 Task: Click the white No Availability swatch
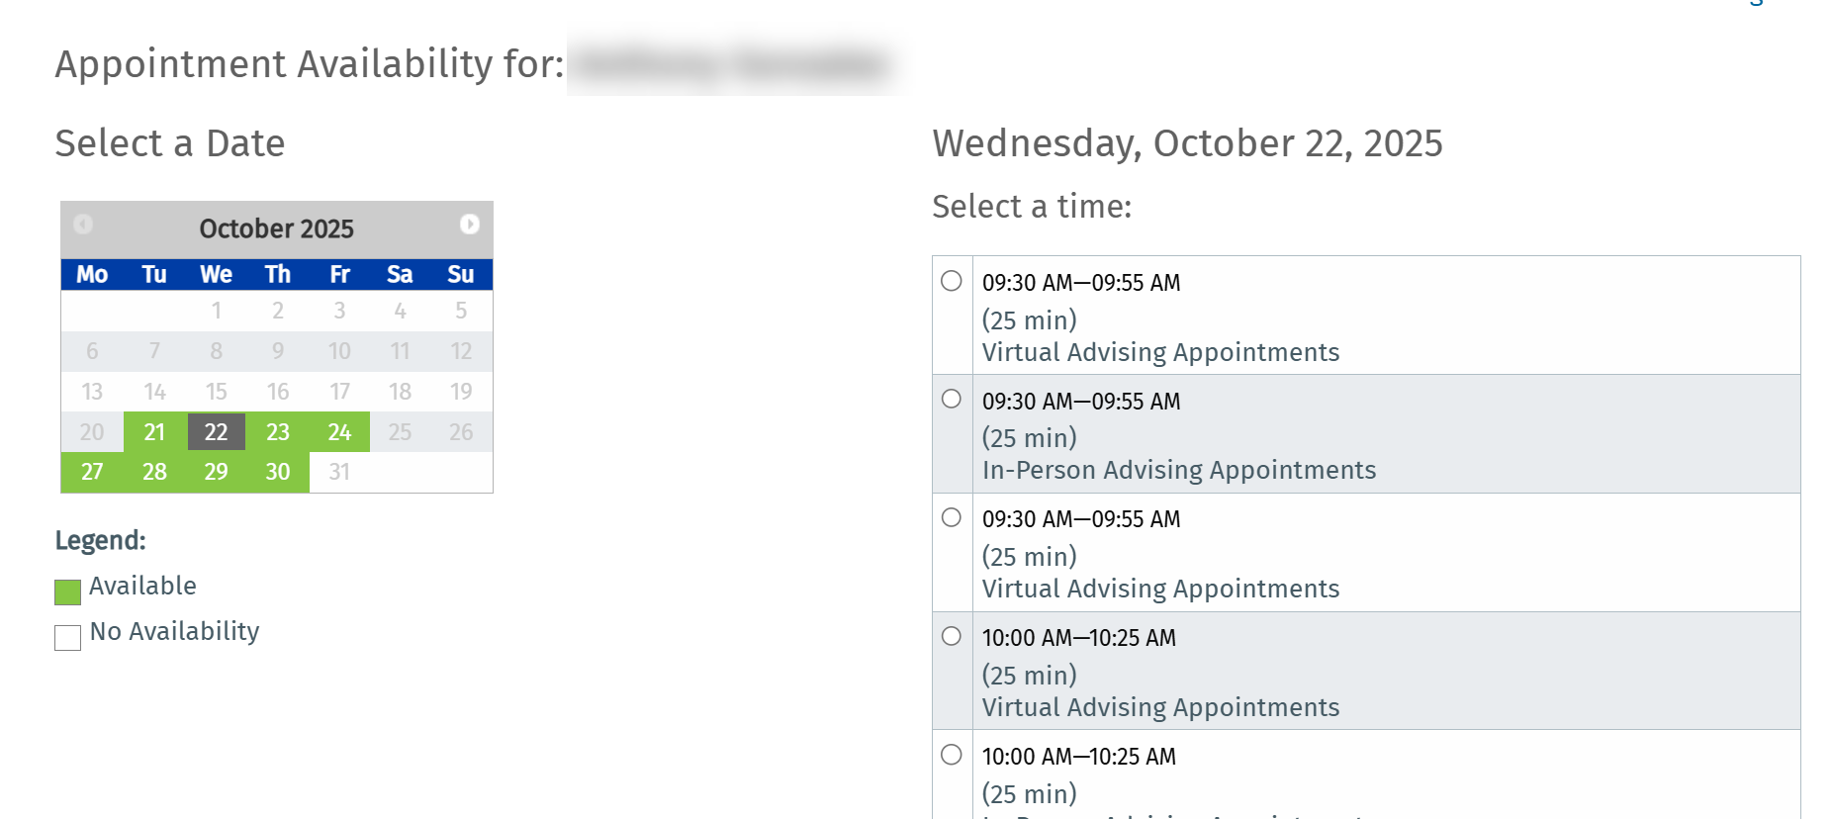click(67, 637)
